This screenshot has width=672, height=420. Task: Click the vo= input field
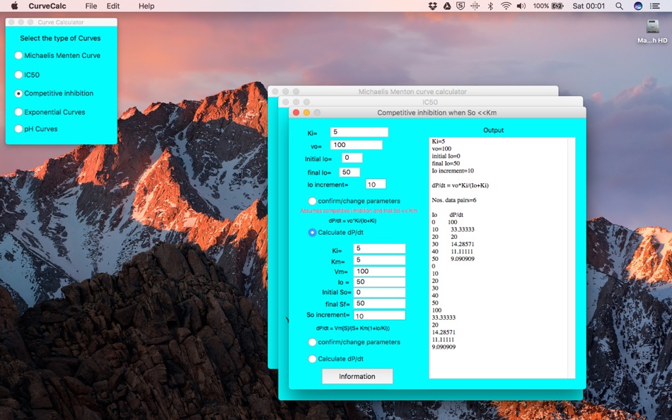pos(356,145)
